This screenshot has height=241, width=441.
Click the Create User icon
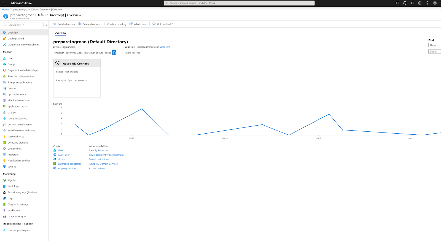(55, 150)
